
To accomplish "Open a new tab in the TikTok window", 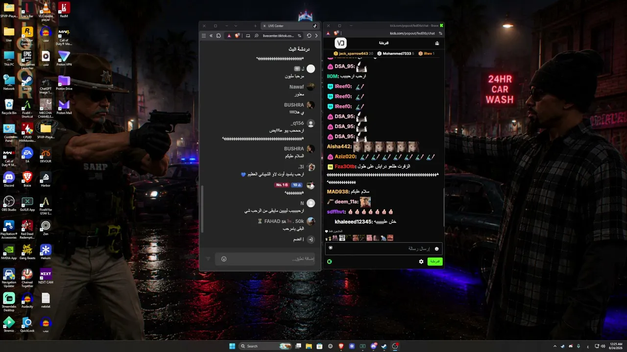I will pyautogui.click(x=255, y=26).
